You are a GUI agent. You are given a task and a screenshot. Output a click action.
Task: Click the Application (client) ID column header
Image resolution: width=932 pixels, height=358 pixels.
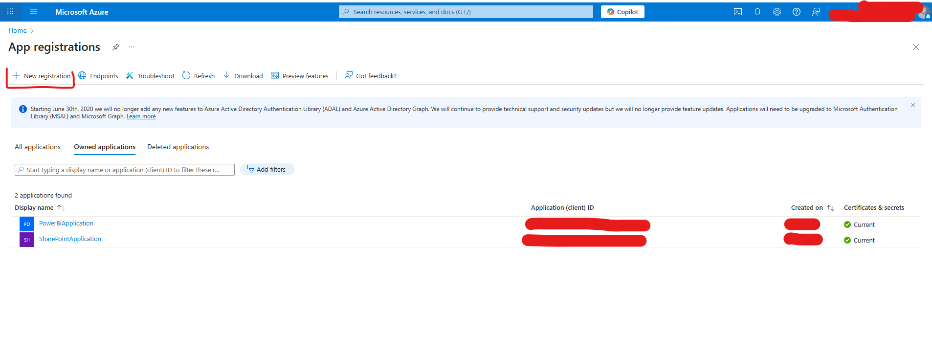pos(562,208)
